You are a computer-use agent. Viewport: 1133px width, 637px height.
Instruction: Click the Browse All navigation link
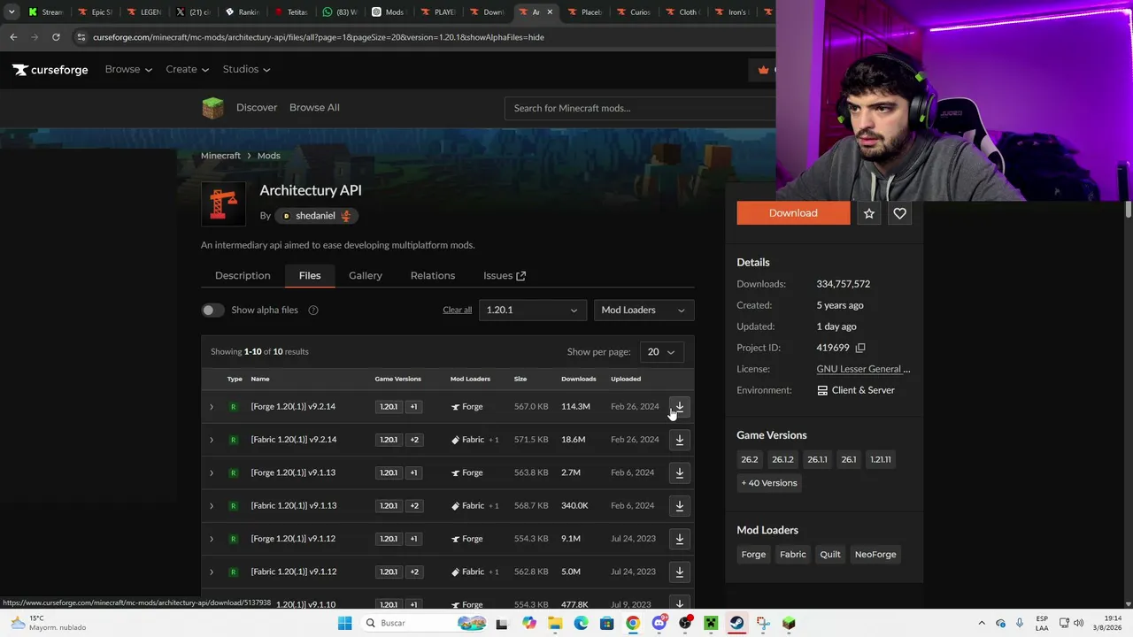(x=314, y=108)
